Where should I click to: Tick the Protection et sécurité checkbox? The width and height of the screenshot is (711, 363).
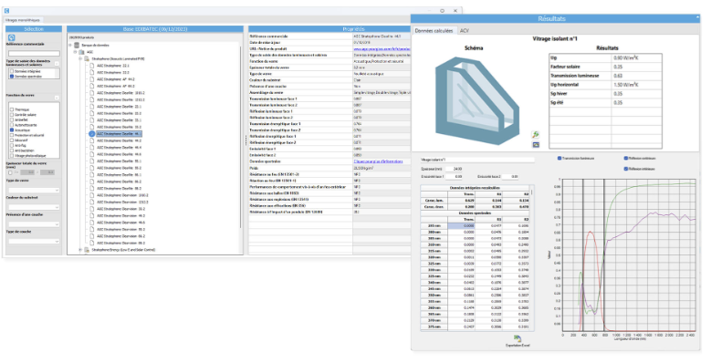click(x=12, y=135)
